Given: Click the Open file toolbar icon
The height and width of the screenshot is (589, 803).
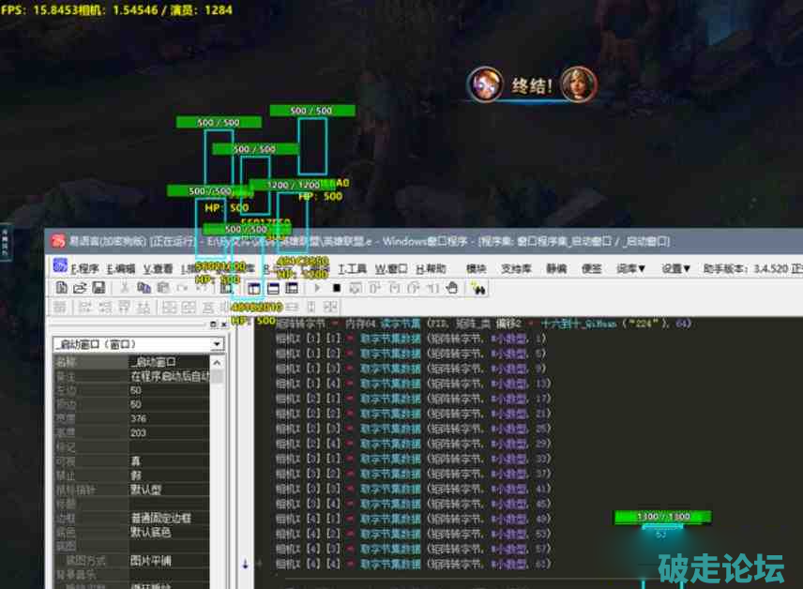Looking at the screenshot, I should click(x=79, y=288).
